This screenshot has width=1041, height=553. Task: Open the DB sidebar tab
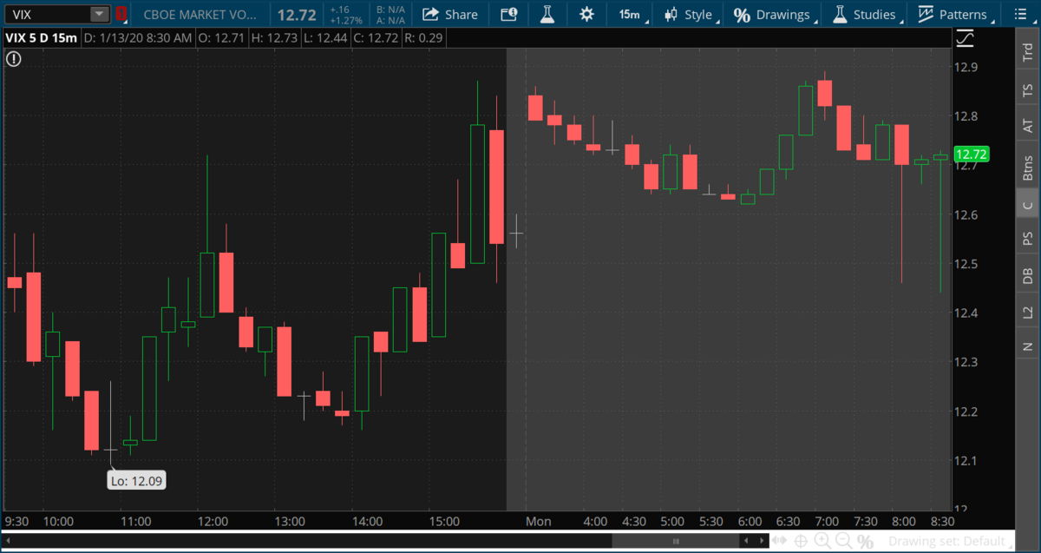1028,275
